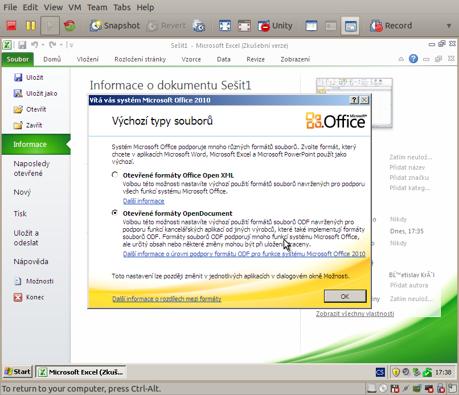Click the greyed summary view icon
Image resolution: width=459 pixels, height=395 pixels.
click(331, 26)
